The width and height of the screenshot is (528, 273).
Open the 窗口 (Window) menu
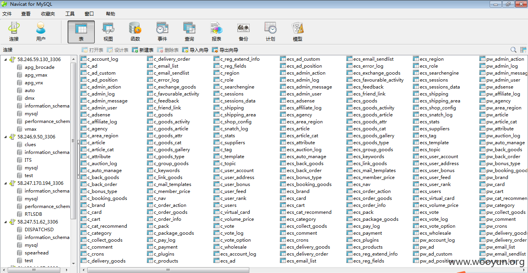[x=89, y=14]
